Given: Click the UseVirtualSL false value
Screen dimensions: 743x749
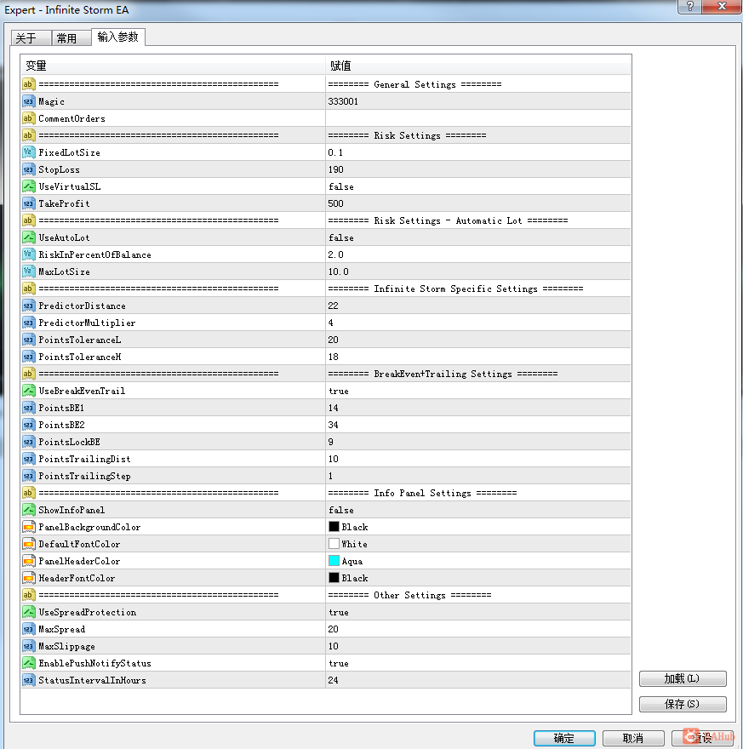Looking at the screenshot, I should click(x=341, y=186).
